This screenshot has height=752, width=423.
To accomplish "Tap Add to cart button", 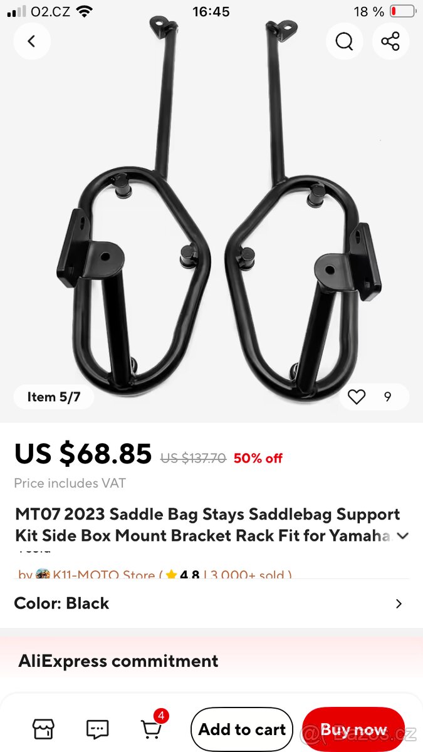I will point(242,729).
